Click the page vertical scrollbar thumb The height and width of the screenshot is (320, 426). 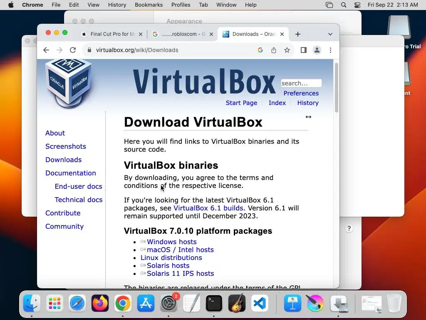click(336, 87)
